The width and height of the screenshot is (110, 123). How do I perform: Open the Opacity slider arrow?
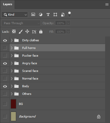[68, 23]
